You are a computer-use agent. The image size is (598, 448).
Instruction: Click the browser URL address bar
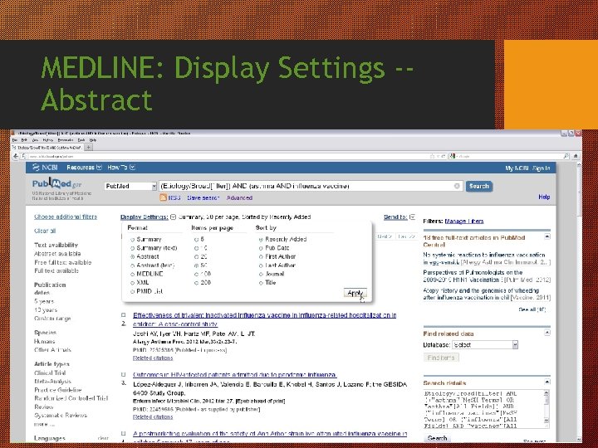pos(233,156)
